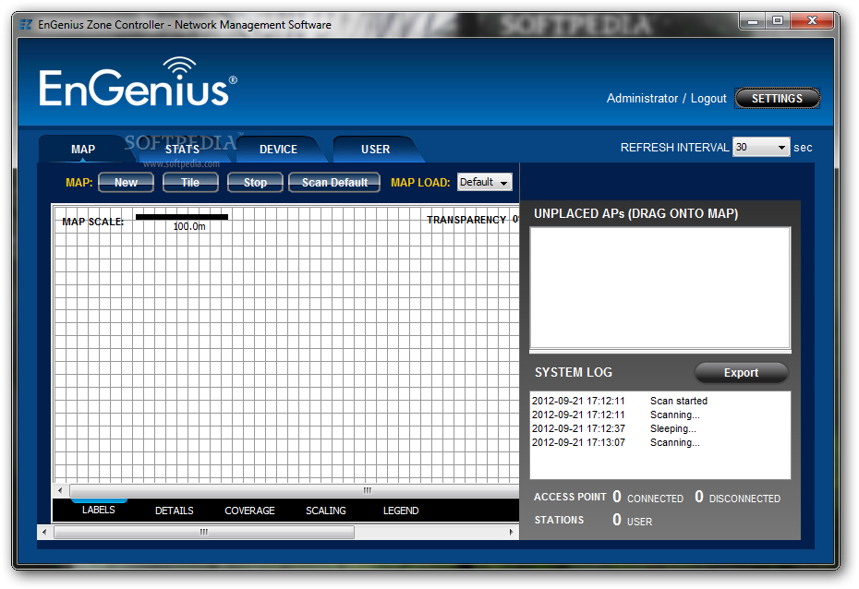Viewport: 859px width, 589px height.
Task: Click the EnGenius Zone Controller title bar icon
Action: point(25,25)
